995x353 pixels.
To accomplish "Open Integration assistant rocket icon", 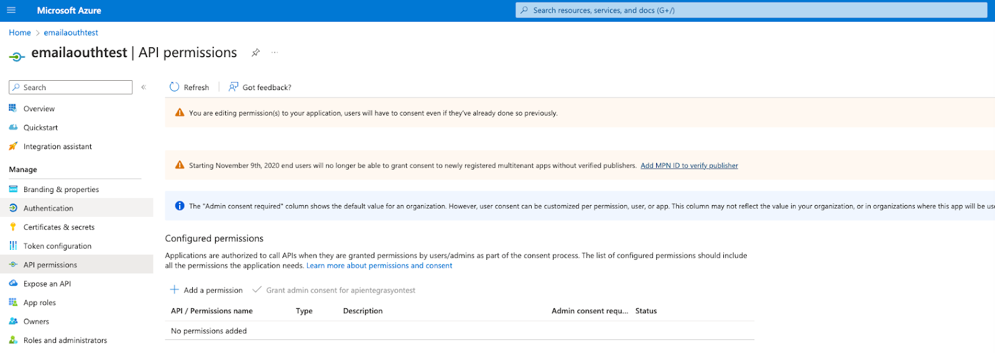I will click(x=13, y=146).
